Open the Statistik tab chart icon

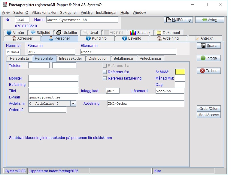click(133, 32)
